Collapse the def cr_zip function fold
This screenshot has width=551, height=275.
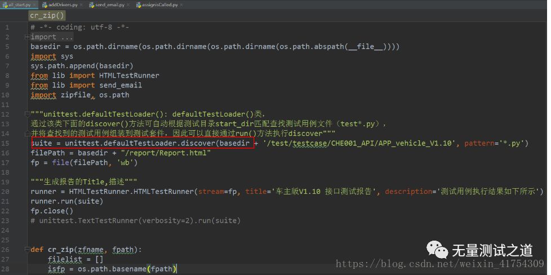point(26,250)
